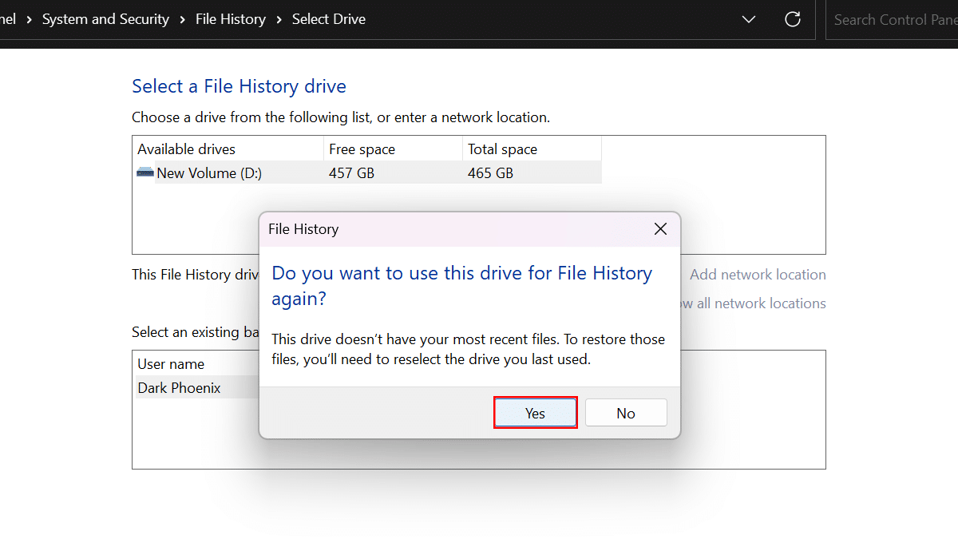Click the New Volume (D:) drive icon
Viewport: 958px width, 539px height.
[x=144, y=172]
